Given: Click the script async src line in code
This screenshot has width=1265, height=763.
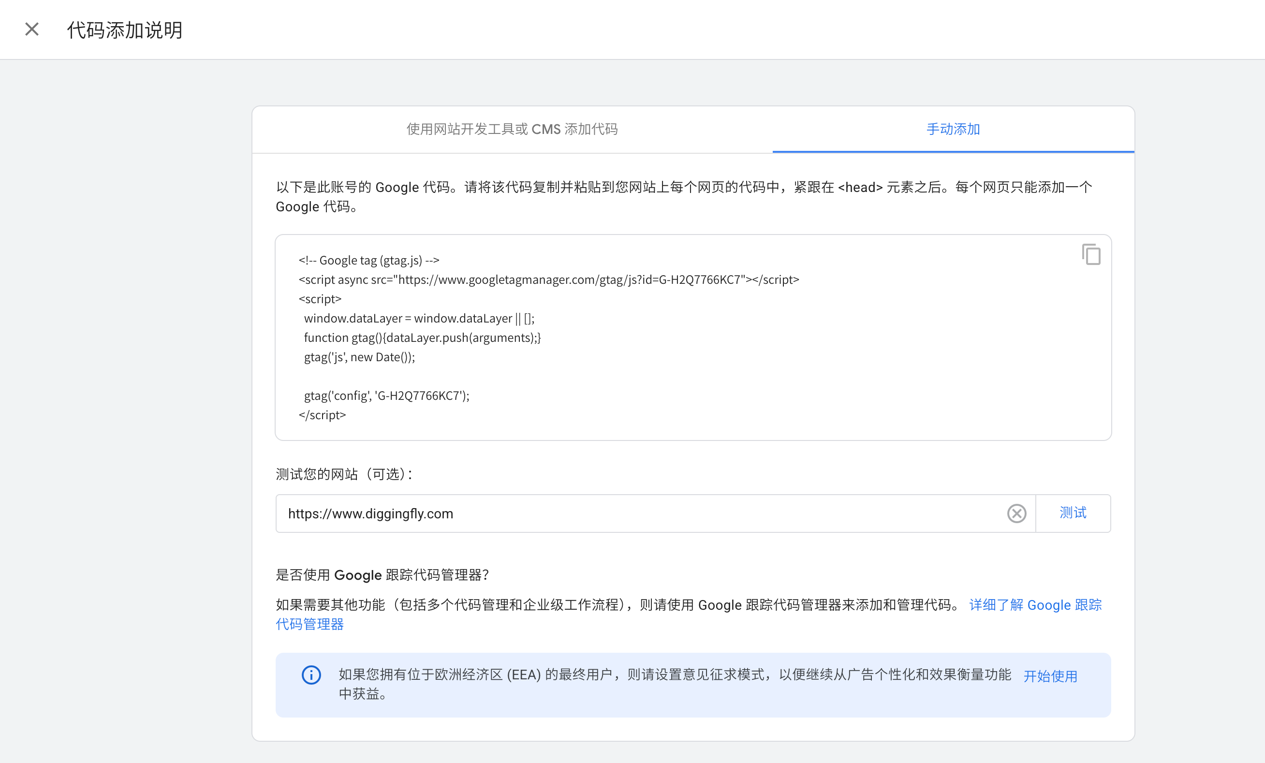Looking at the screenshot, I should click(548, 279).
